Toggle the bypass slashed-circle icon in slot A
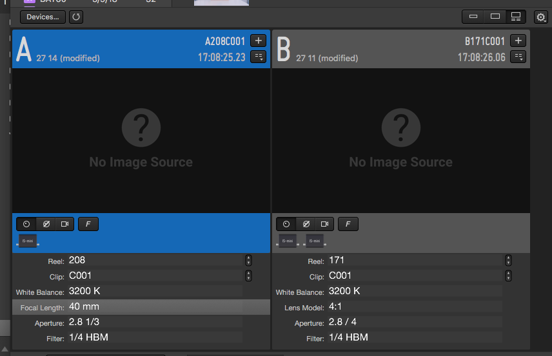Screen dimensions: 552x356 tap(46, 224)
